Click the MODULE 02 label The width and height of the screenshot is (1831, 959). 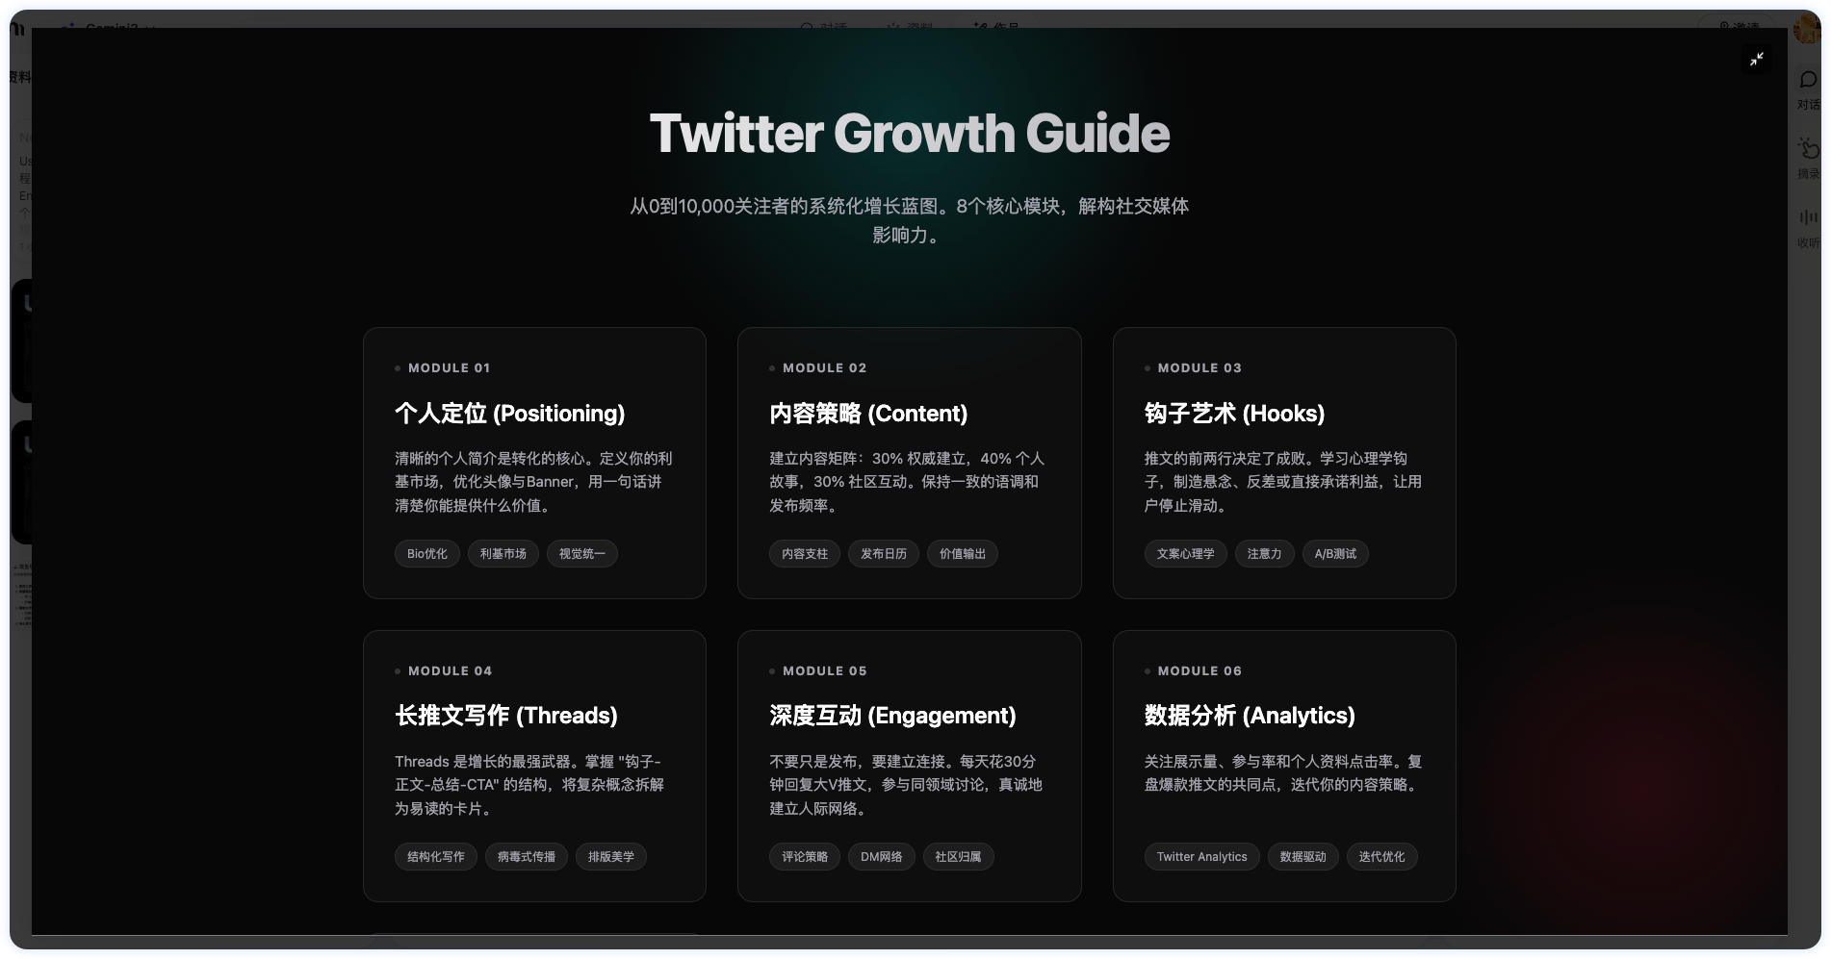point(824,367)
